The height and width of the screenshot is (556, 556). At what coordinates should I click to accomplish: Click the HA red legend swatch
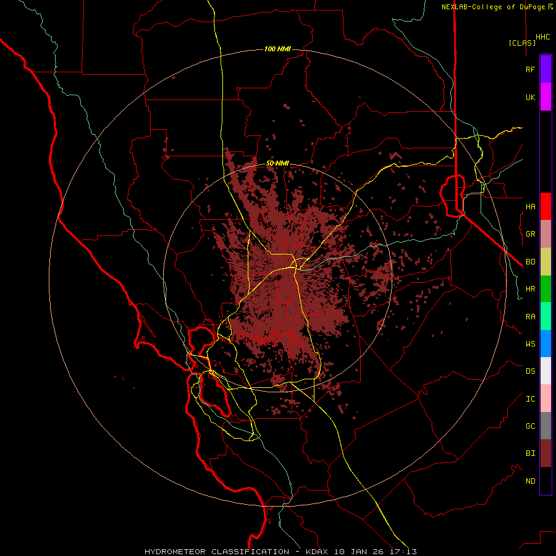click(x=545, y=206)
